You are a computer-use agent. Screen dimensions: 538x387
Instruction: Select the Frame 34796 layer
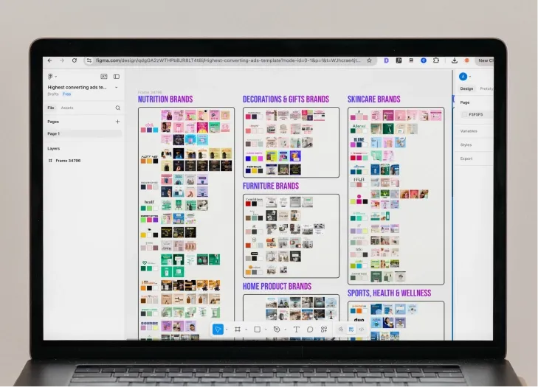tap(68, 160)
